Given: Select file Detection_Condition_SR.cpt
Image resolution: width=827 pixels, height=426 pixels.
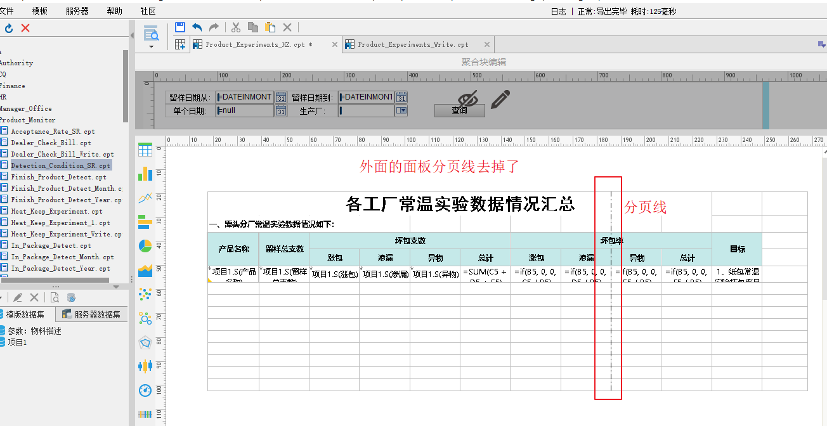Looking at the screenshot, I should coord(60,165).
